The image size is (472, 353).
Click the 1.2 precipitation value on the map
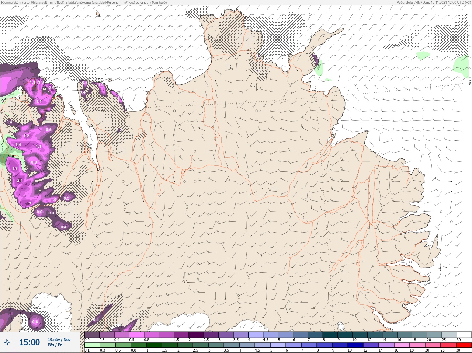click(x=26, y=136)
